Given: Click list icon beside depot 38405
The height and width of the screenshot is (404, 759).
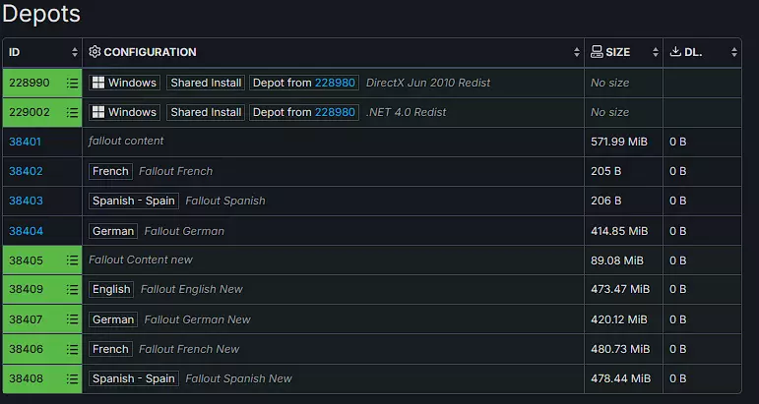Looking at the screenshot, I should 72,260.
